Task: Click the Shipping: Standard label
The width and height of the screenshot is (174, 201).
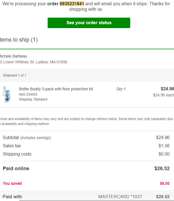Action: coord(33,99)
